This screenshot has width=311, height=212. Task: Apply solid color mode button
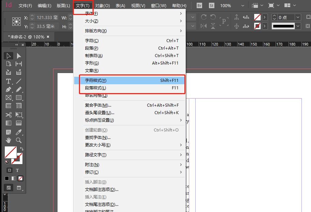point(7,178)
